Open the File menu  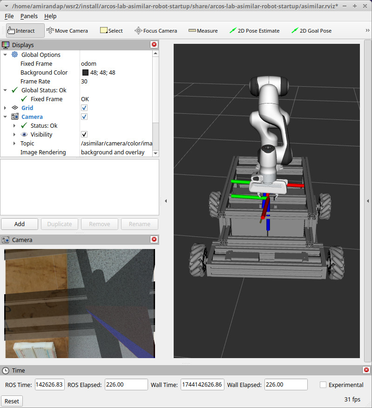(x=9, y=16)
